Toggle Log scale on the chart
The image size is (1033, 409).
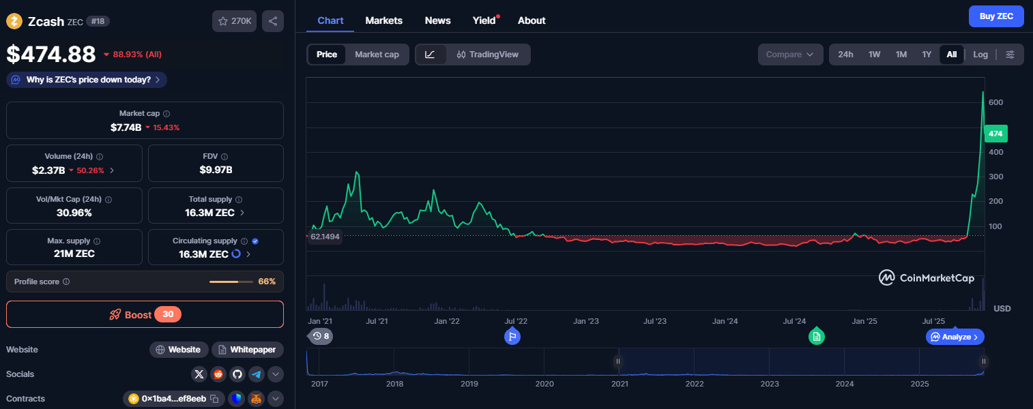tap(980, 55)
